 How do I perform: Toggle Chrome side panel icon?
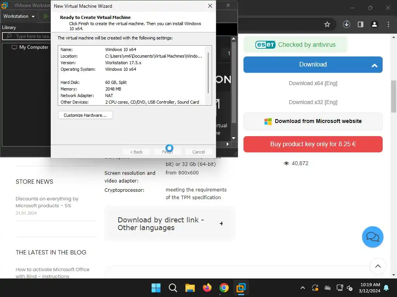tap(361, 24)
